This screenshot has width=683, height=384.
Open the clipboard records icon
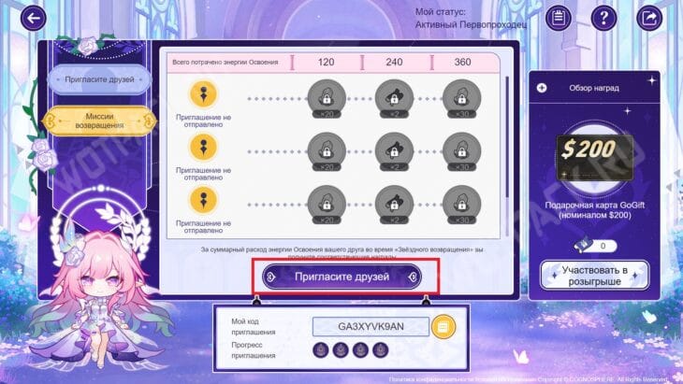click(559, 18)
